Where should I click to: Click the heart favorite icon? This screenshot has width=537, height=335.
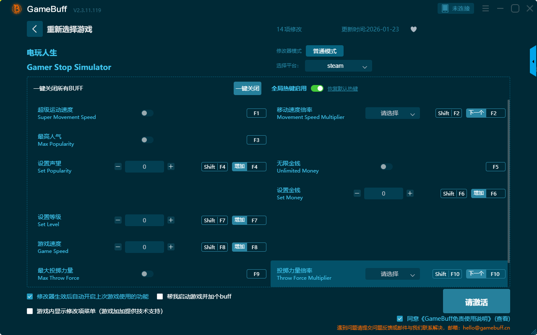pos(413,29)
